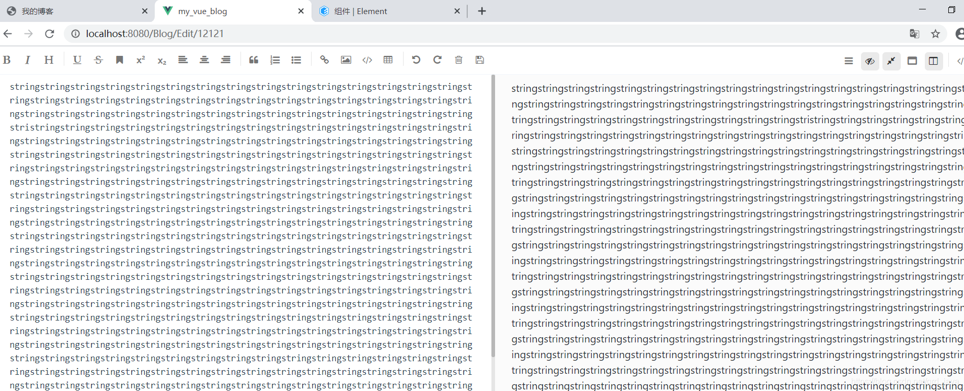Align text left
The height and width of the screenshot is (391, 964).
(x=183, y=60)
